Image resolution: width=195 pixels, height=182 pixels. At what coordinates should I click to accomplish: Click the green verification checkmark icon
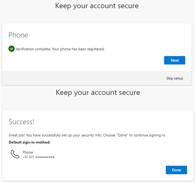11,49
